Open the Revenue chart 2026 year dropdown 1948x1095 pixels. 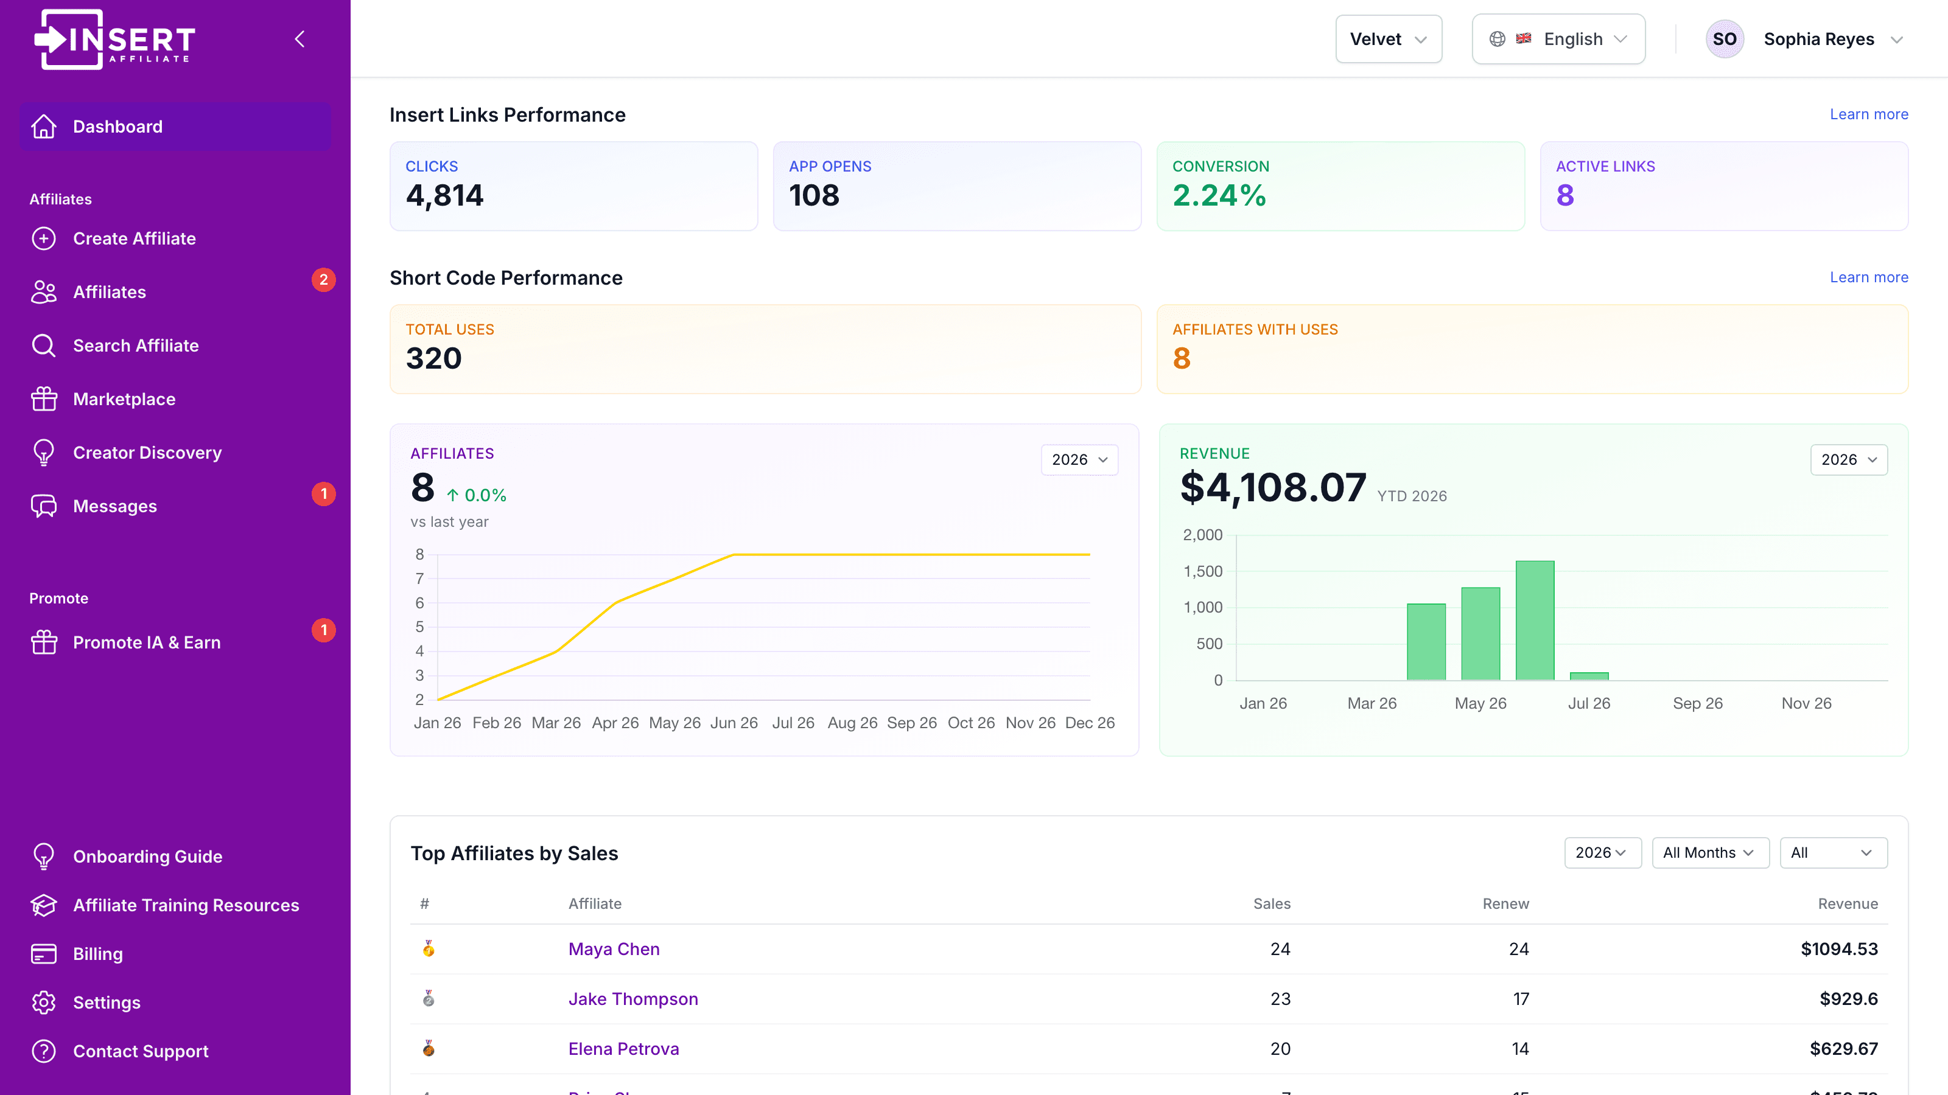pyautogui.click(x=1849, y=459)
